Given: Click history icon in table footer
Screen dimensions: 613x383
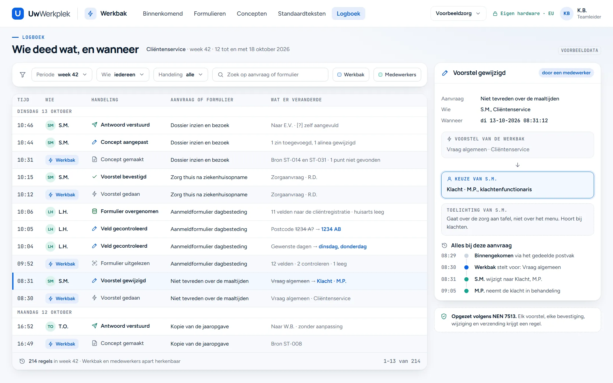Looking at the screenshot, I should tap(22, 361).
